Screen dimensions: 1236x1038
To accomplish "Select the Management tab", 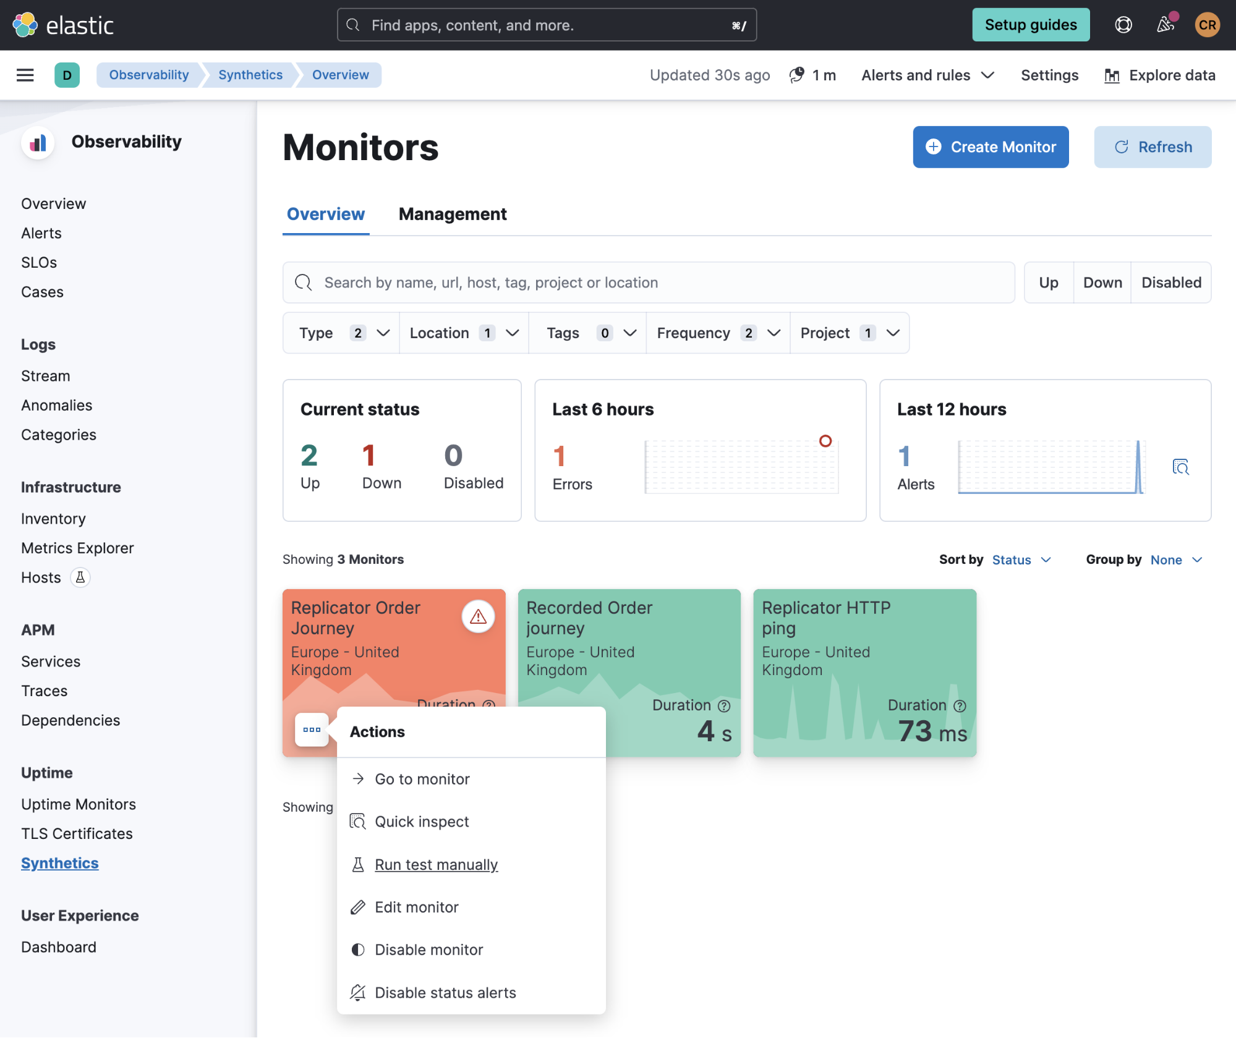I will (x=452, y=214).
